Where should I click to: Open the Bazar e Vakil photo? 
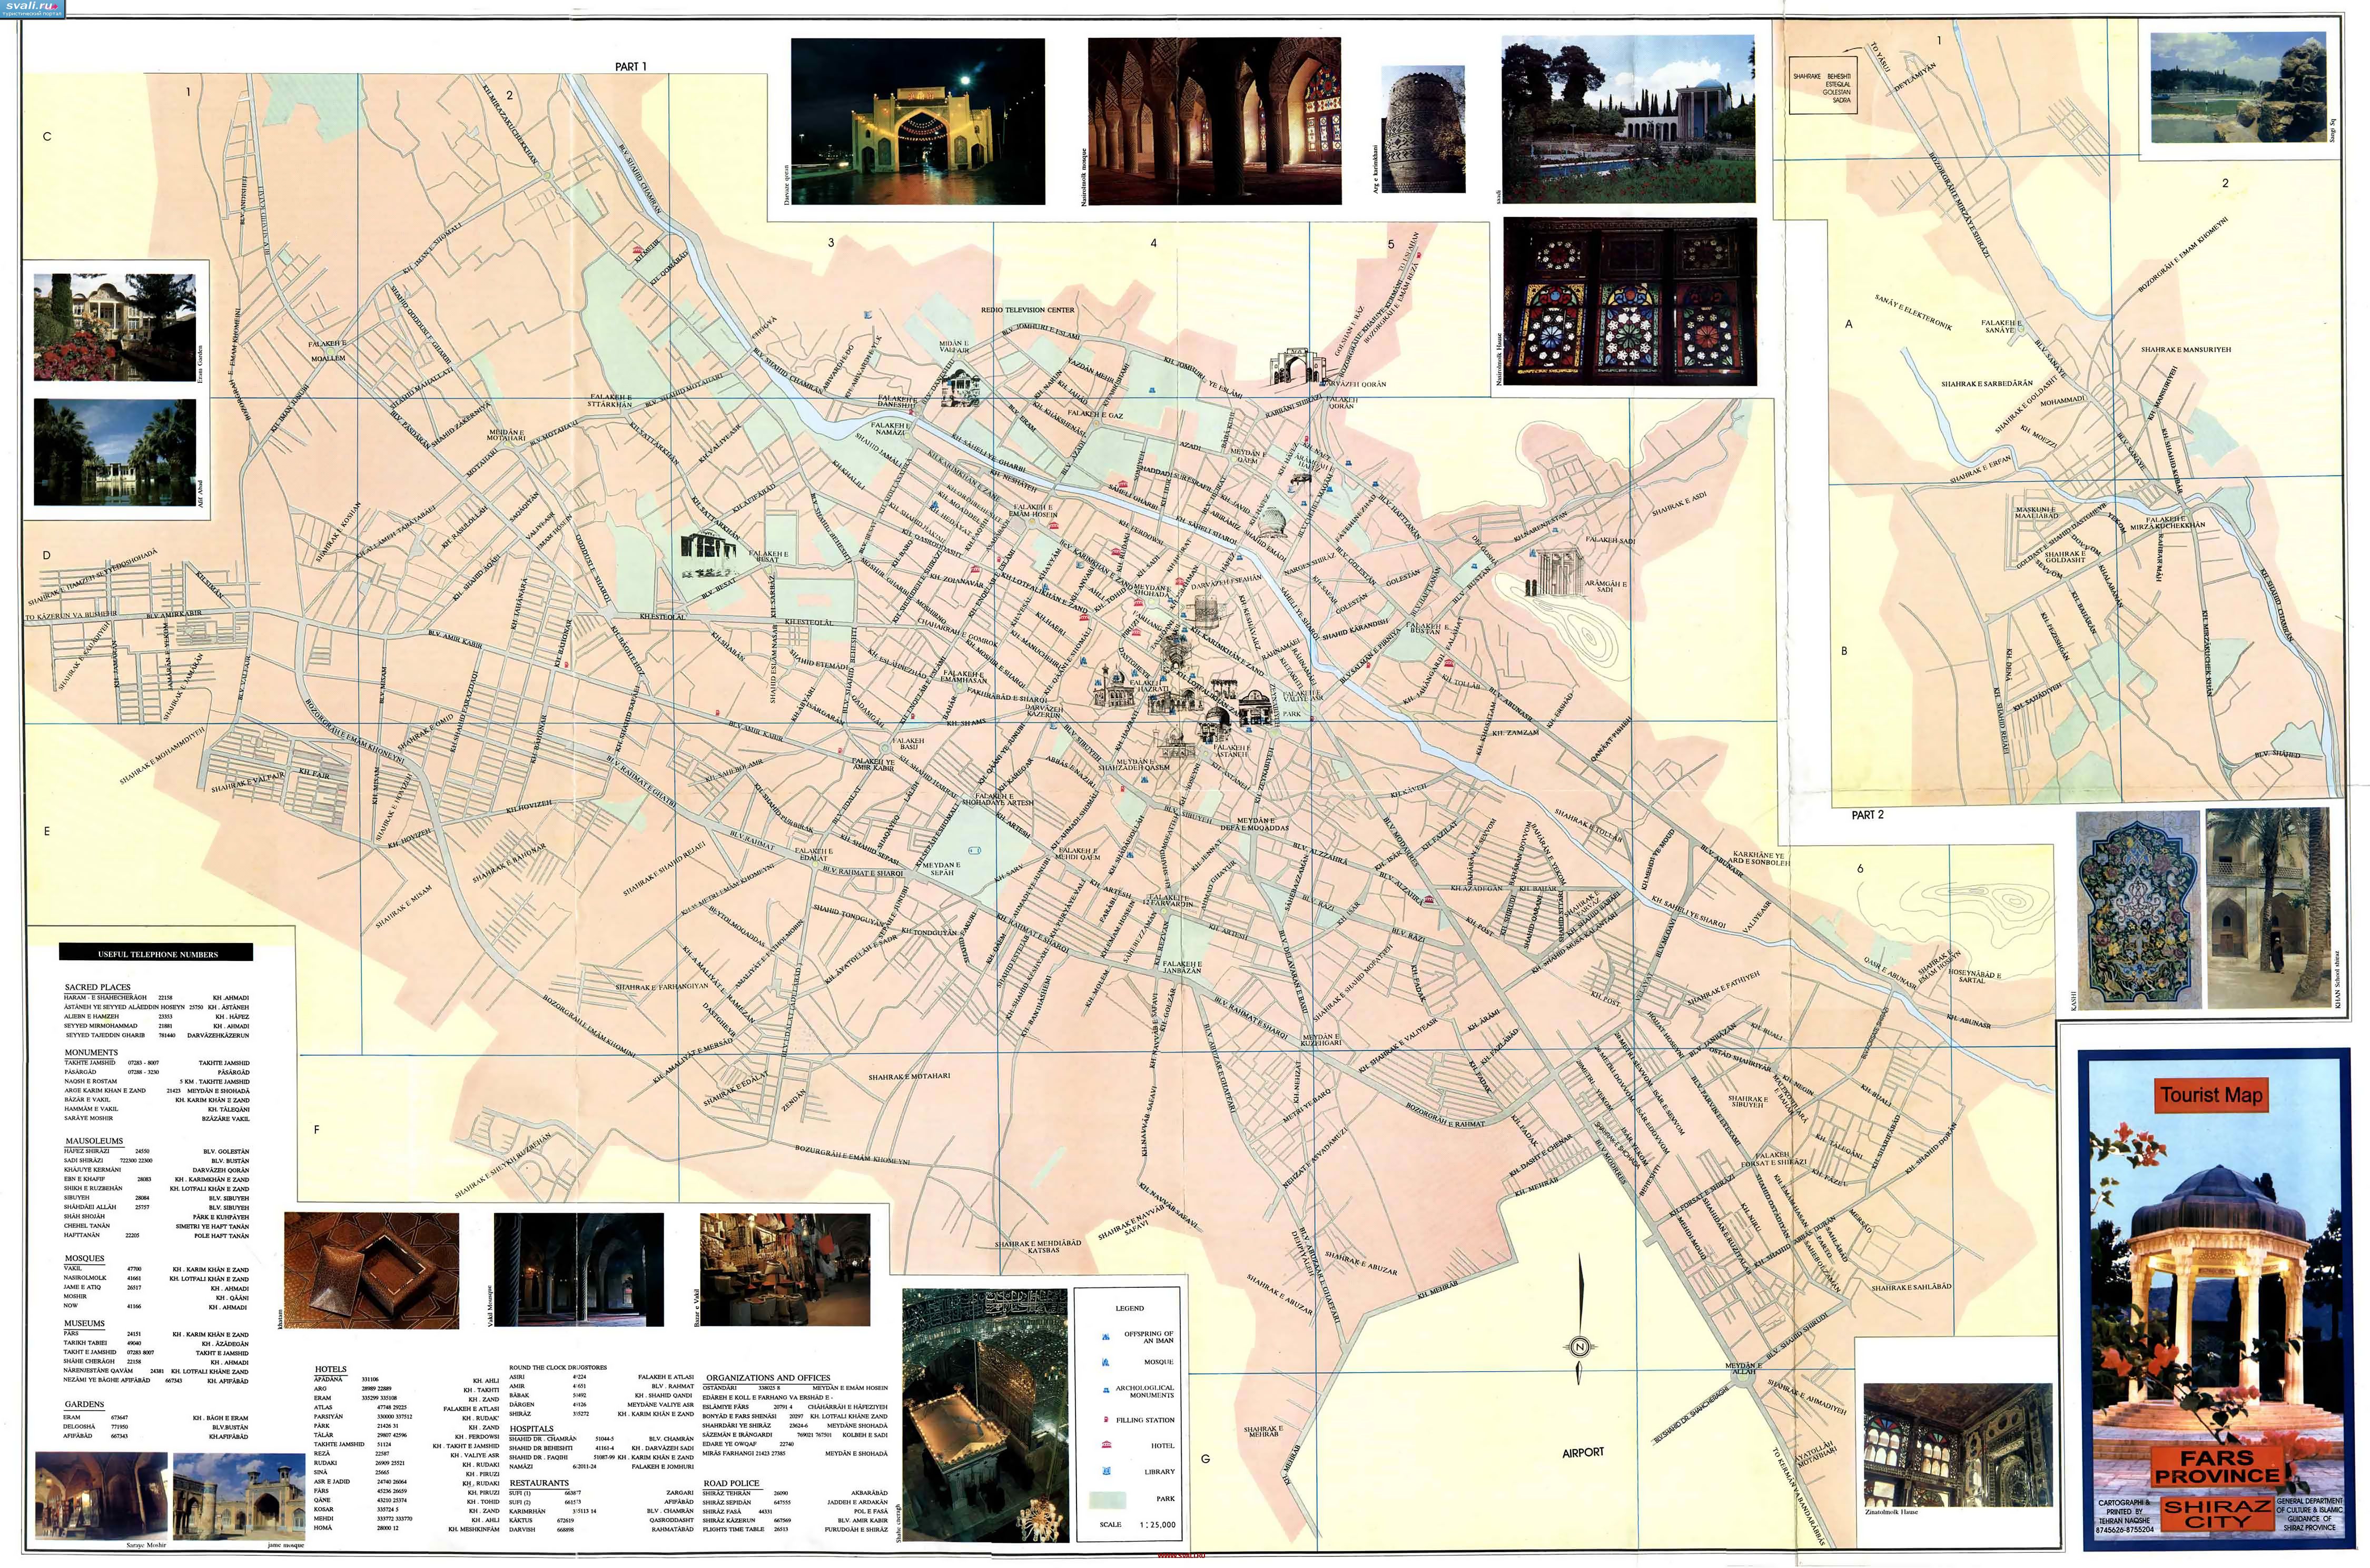785,1270
